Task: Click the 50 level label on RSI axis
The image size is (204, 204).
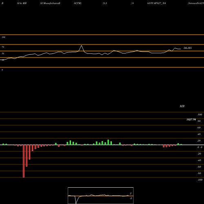Action: (3, 53)
